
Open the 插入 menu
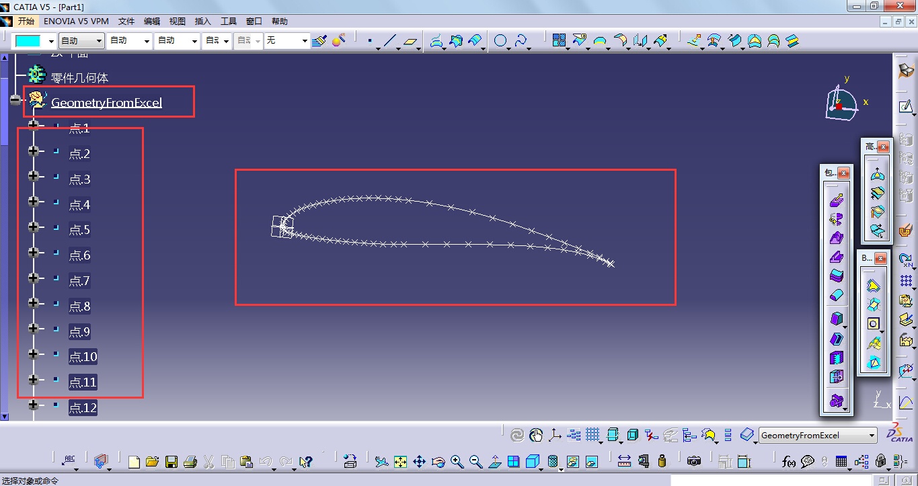coord(202,22)
